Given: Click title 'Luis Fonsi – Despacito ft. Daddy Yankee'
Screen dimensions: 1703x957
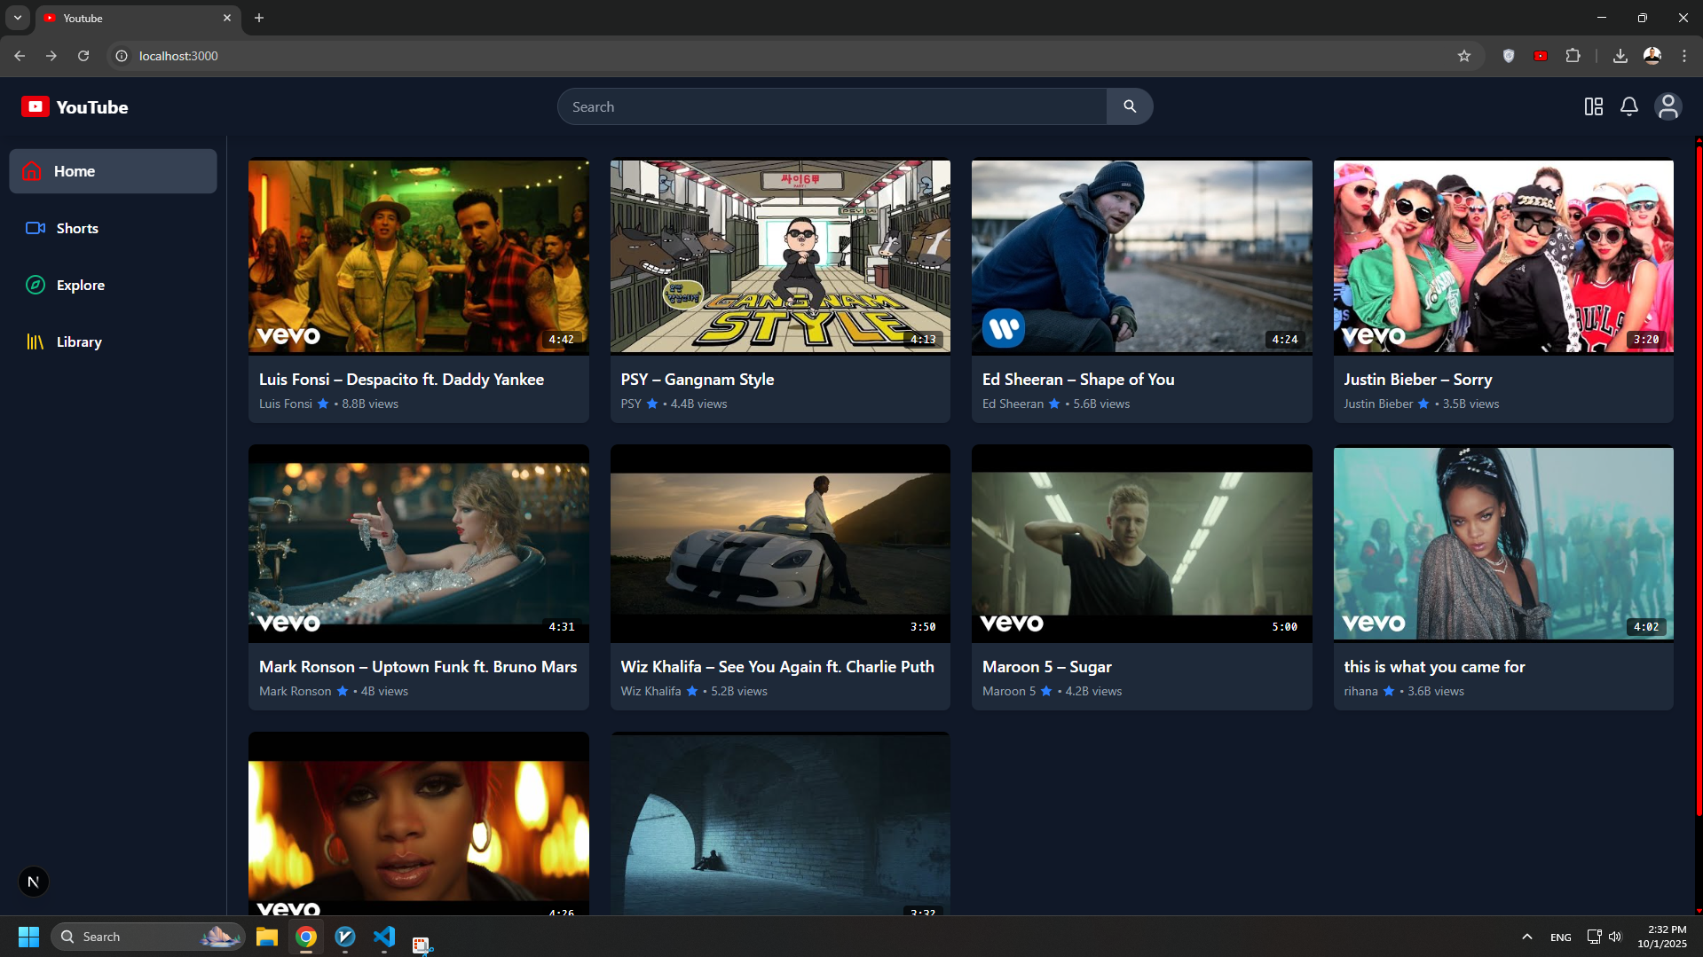Looking at the screenshot, I should (401, 379).
